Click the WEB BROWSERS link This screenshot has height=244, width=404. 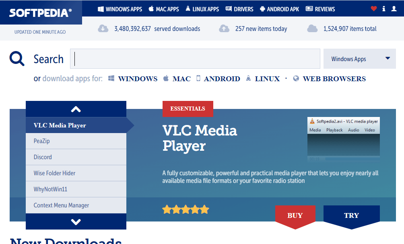click(x=334, y=78)
